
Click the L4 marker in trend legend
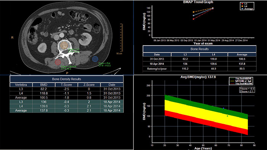click(243, 6)
